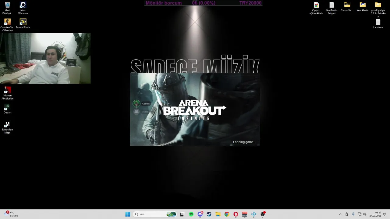Select the kapatma file icon
Image resolution: width=390 pixels, height=219 pixels.
(x=378, y=24)
